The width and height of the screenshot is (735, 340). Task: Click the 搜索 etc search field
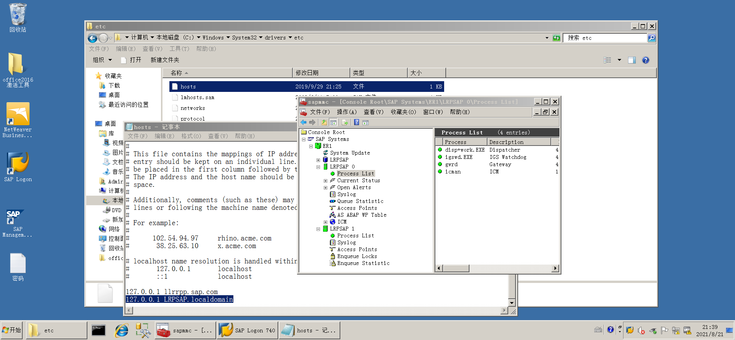[x=605, y=38]
